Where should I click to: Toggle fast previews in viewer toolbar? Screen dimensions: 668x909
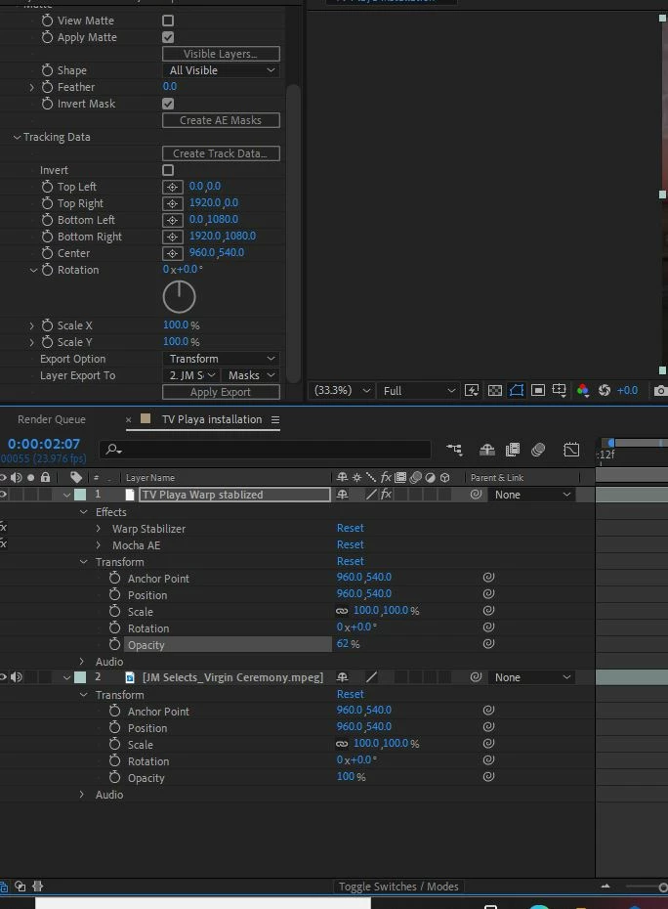click(472, 391)
